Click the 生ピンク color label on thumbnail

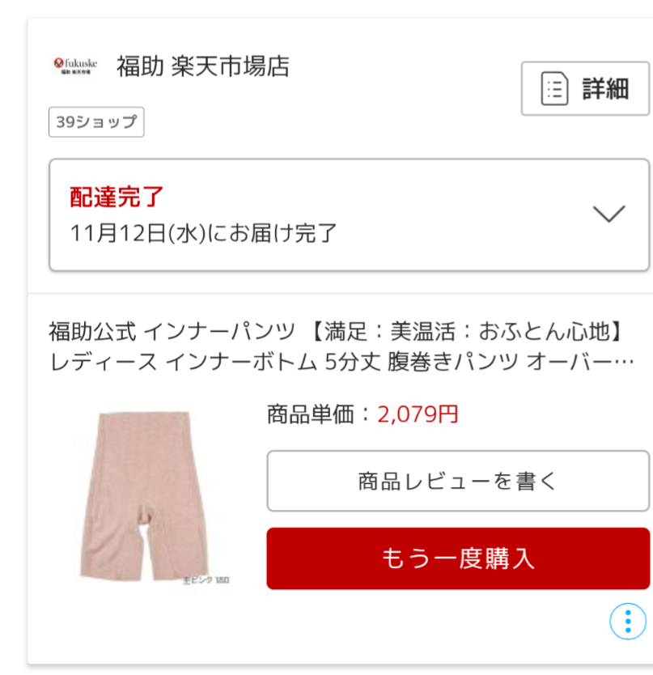pyautogui.click(x=206, y=580)
